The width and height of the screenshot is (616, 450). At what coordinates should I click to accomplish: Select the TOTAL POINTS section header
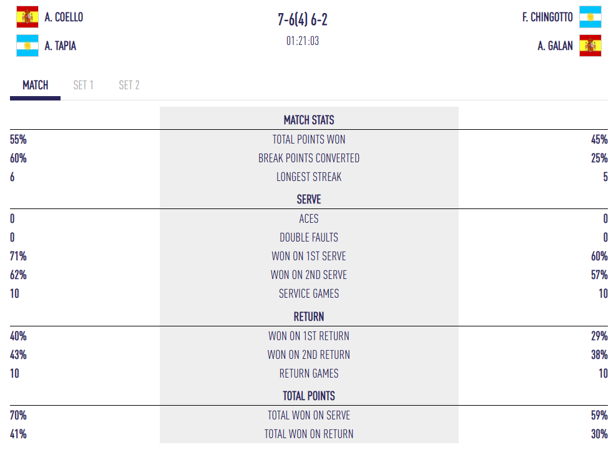pos(309,396)
